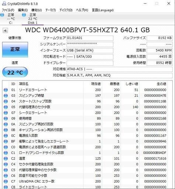Click the CrystalDiskInfo app icon in title bar
The width and height of the screenshot is (175, 189).
click(4, 3)
